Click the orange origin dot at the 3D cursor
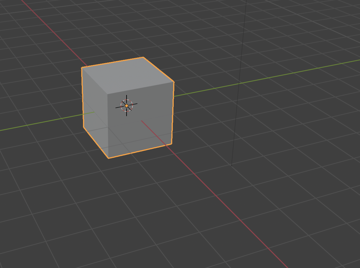This screenshot has height=268, width=360. click(127, 106)
